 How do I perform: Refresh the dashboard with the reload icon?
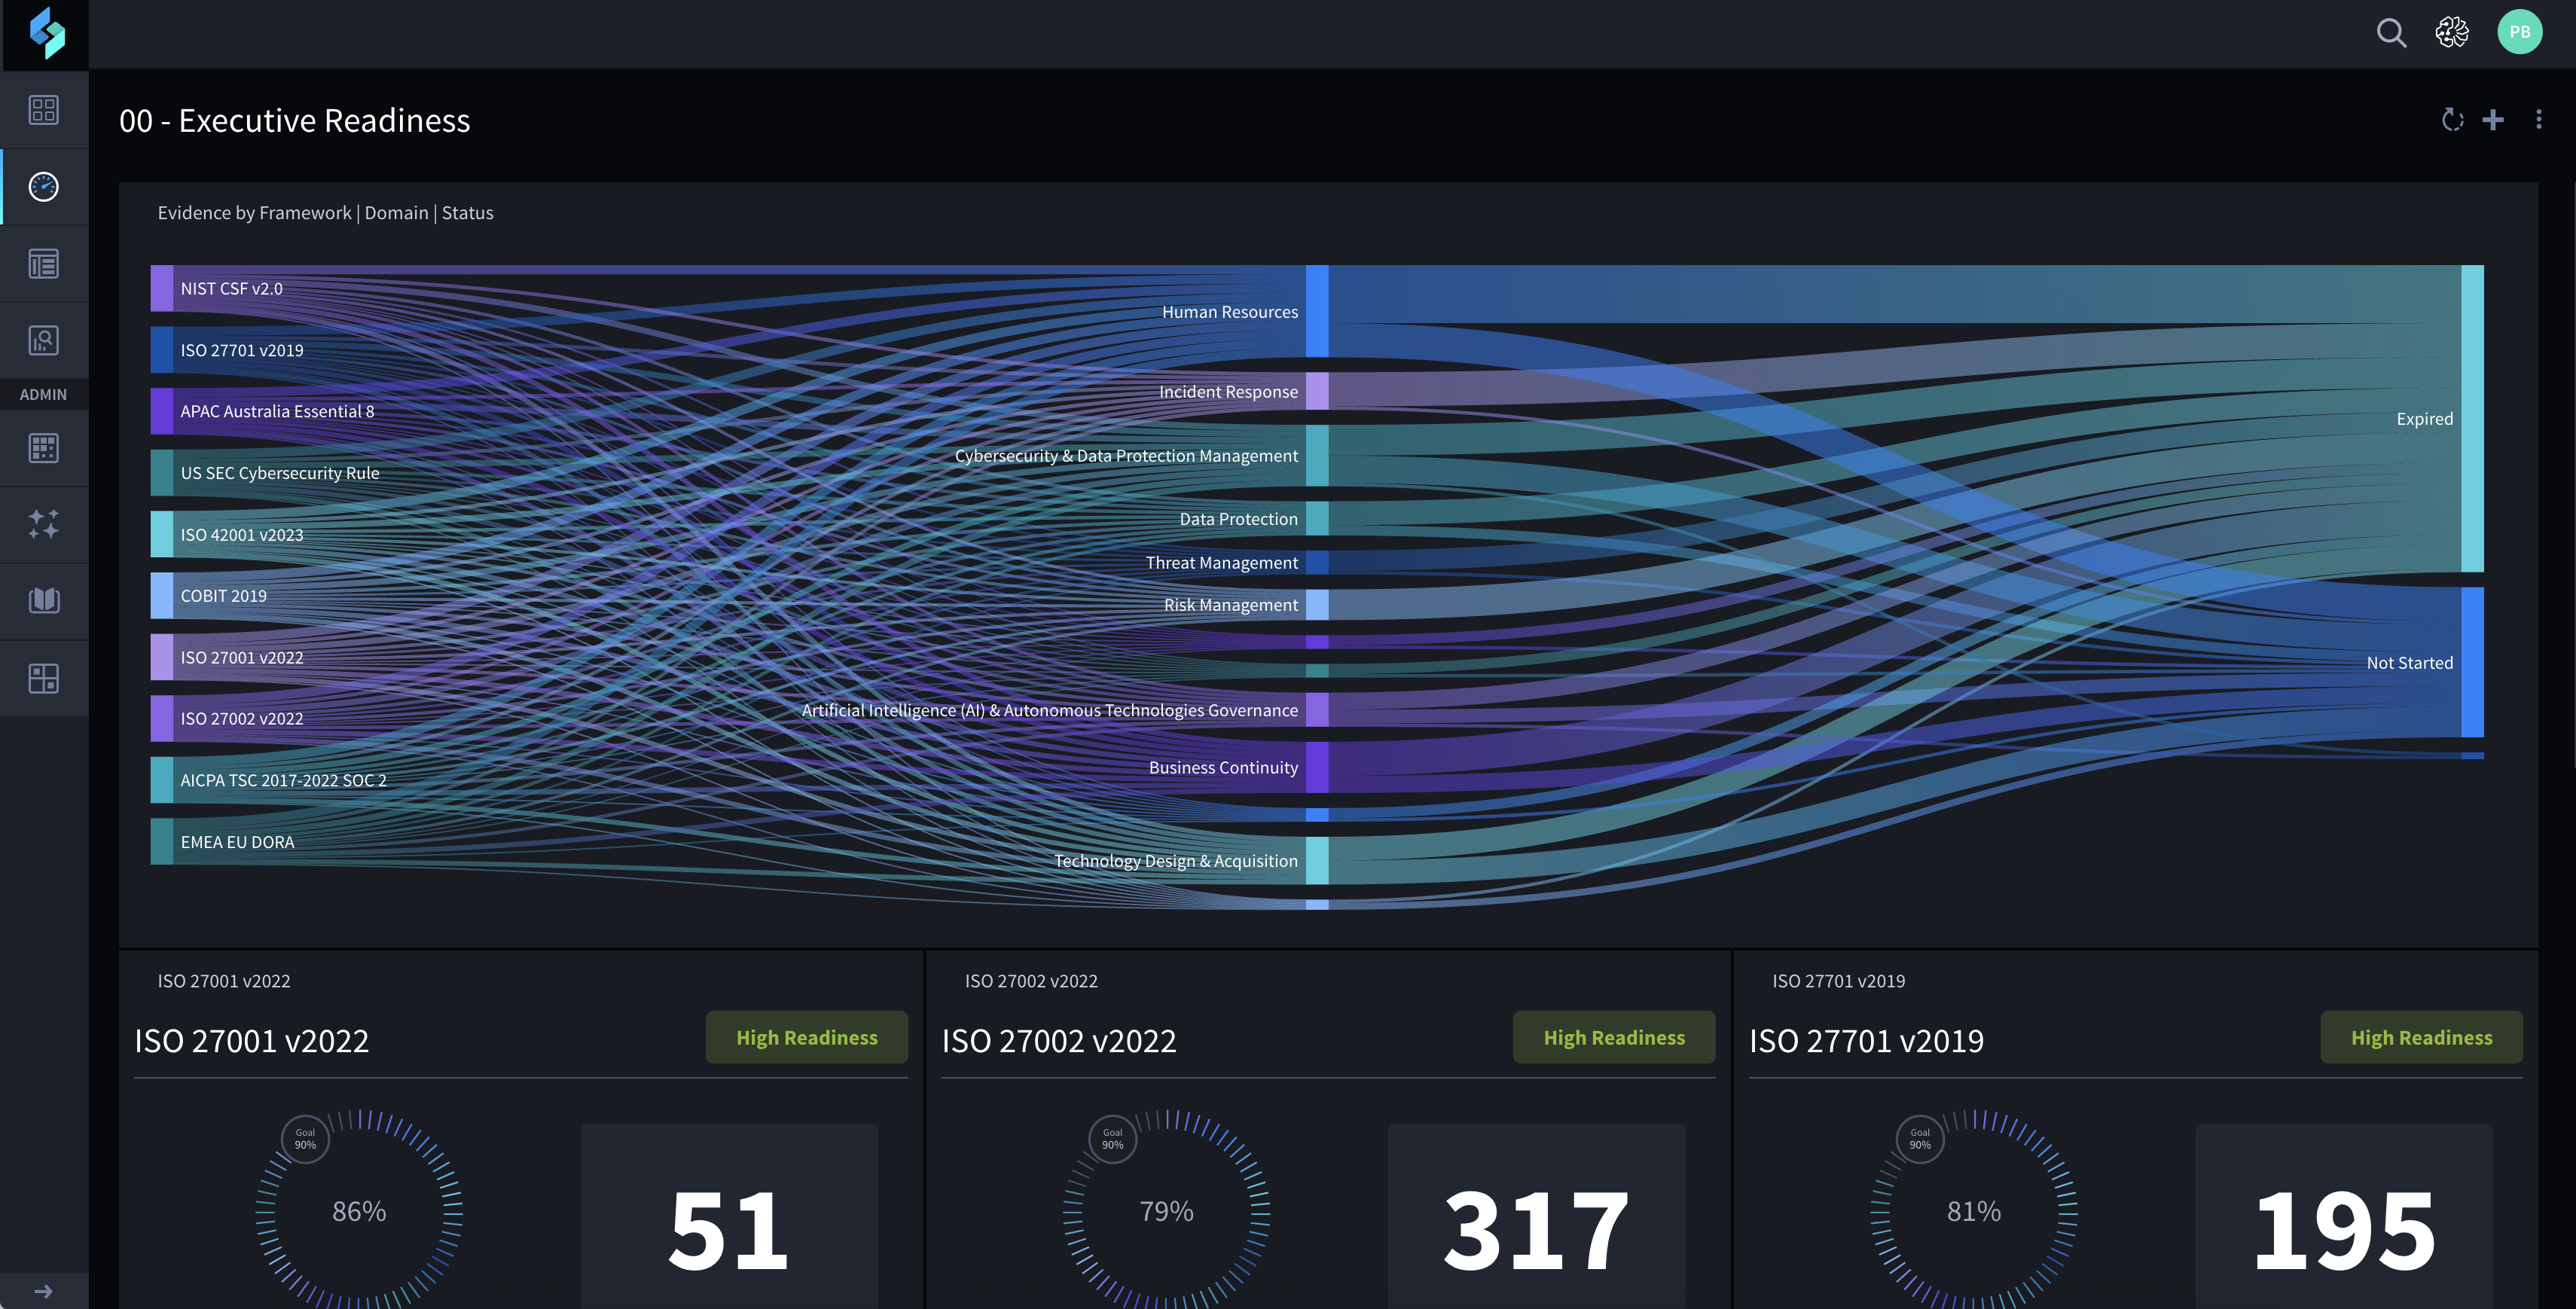click(x=2452, y=120)
